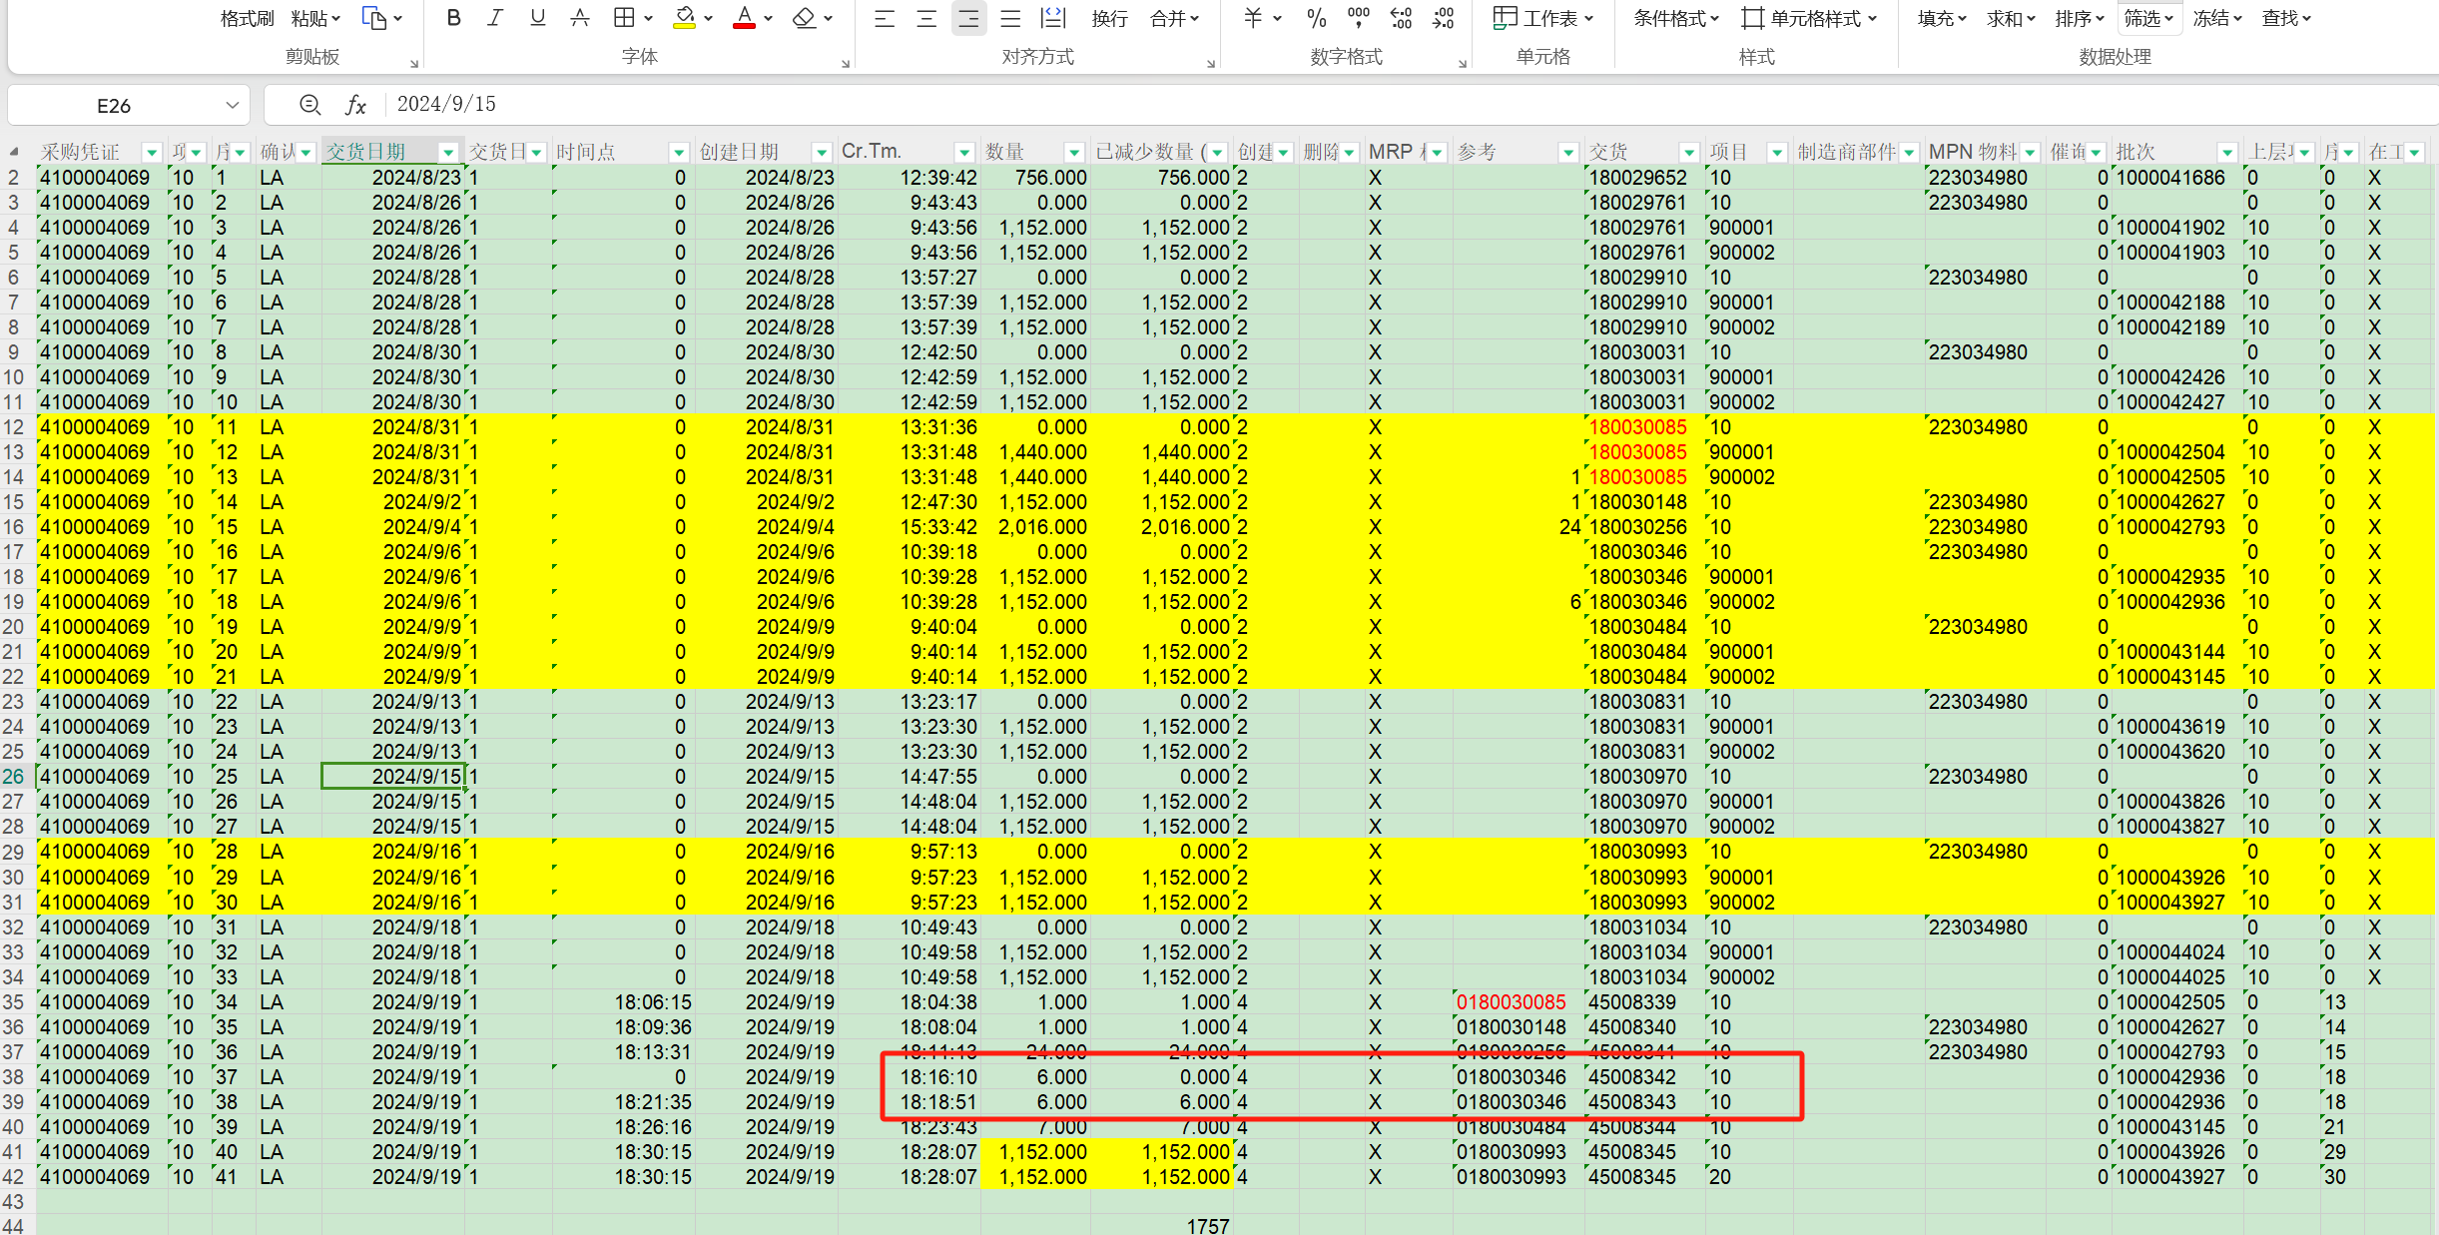The width and height of the screenshot is (2439, 1235).
Task: Toggle Strikethrough formatting
Action: (580, 18)
